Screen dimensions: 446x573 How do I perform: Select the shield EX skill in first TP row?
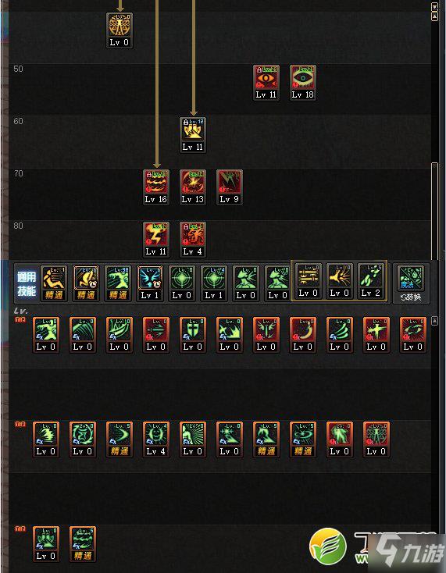(x=193, y=335)
